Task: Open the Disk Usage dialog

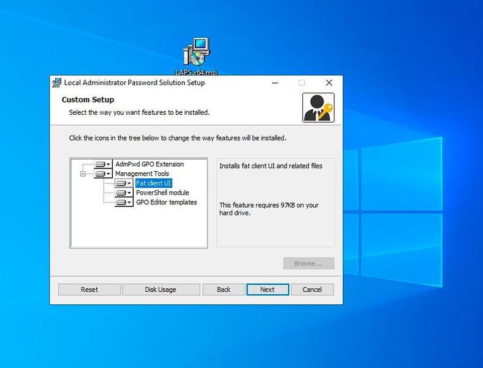Action: (x=161, y=289)
